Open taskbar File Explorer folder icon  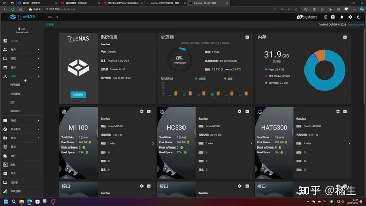coord(22,201)
